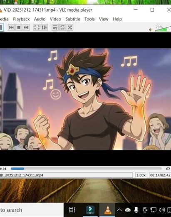Click the Meet Now tray icon
Viewport: 171px width, 217px height.
click(x=145, y=210)
